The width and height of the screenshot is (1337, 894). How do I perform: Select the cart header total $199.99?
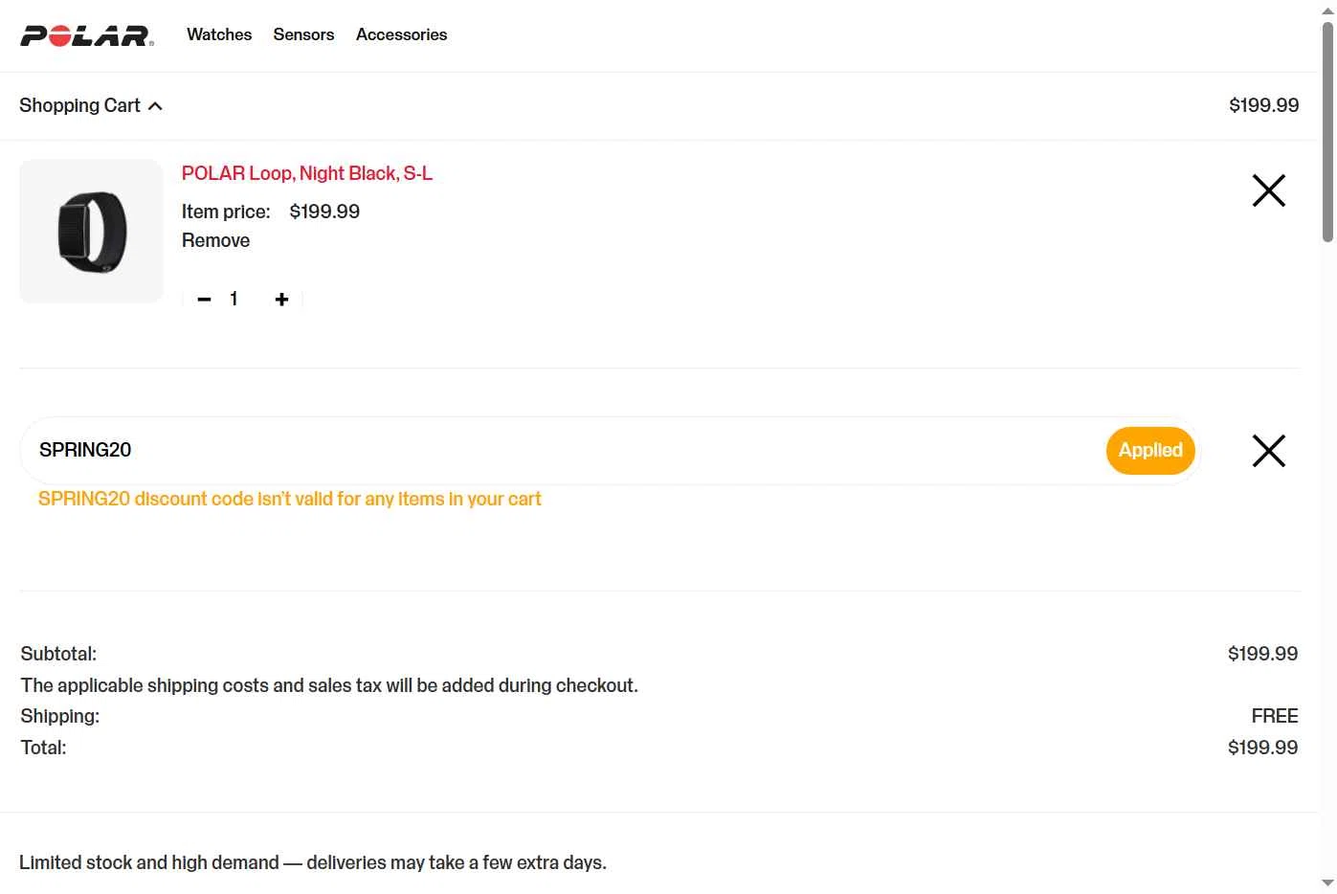click(x=1264, y=105)
